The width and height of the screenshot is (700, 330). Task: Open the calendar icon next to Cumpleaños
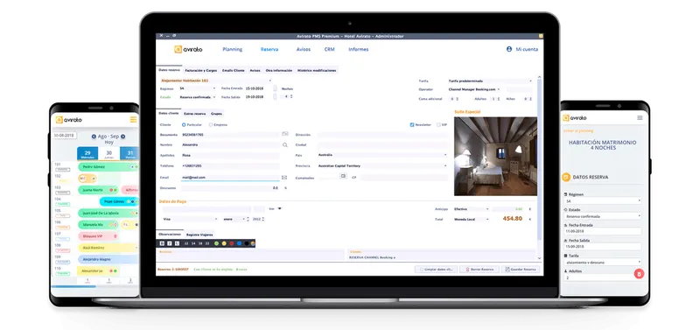343,177
